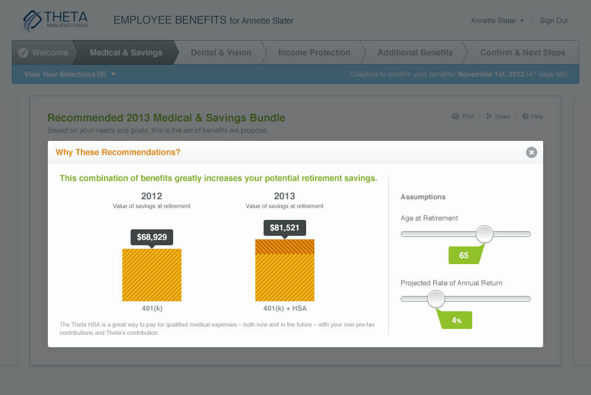
Task: Click the Share icon
Action: coord(489,117)
